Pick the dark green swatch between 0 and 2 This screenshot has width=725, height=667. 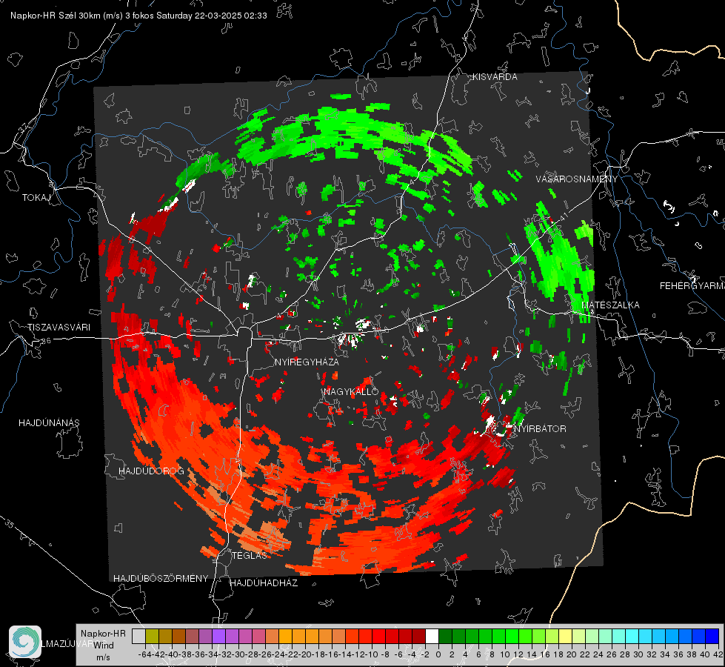pos(445,636)
